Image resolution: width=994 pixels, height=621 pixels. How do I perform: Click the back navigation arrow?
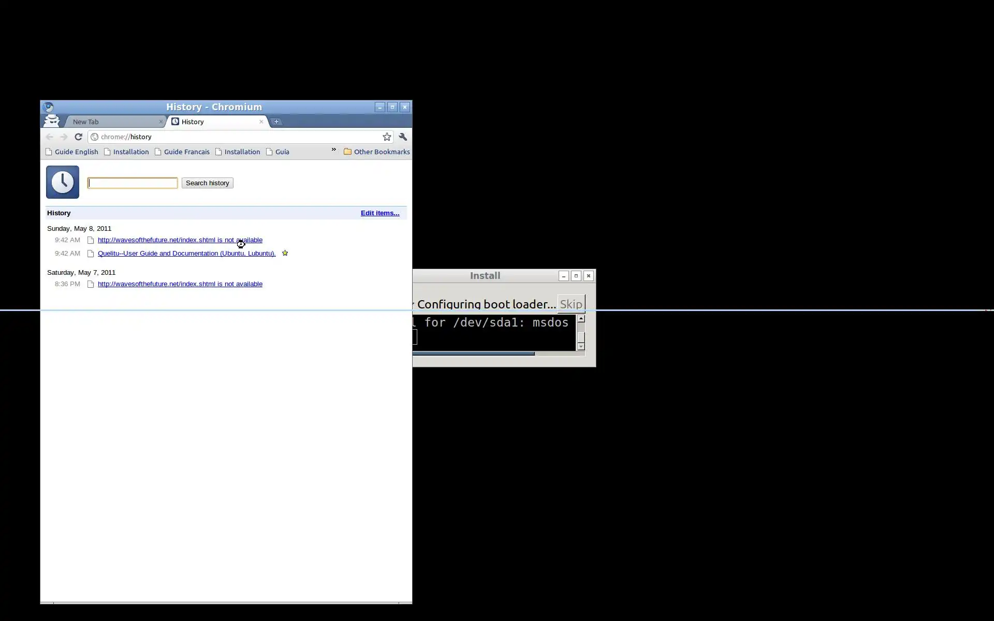tap(50, 137)
